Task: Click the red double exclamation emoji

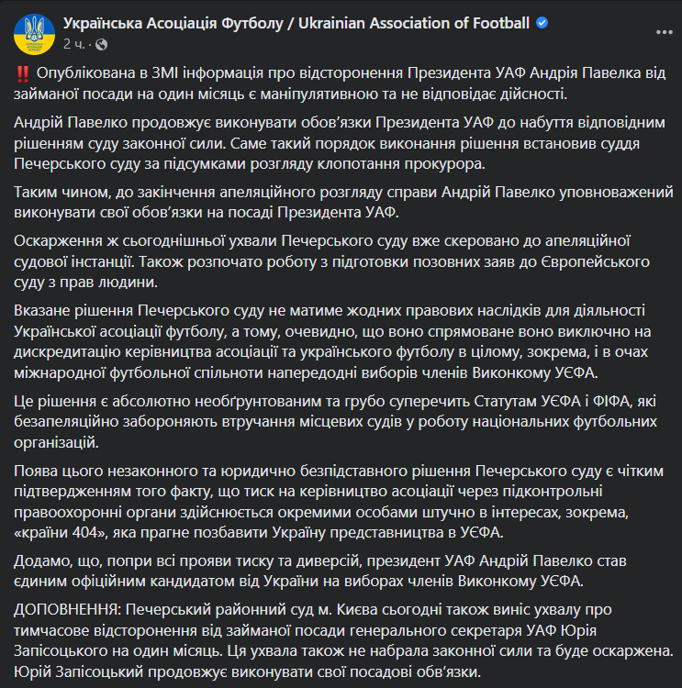Action: point(22,75)
